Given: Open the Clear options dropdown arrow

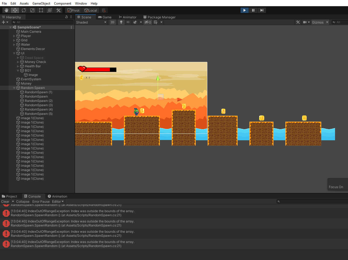Looking at the screenshot, I should [x=13, y=201].
